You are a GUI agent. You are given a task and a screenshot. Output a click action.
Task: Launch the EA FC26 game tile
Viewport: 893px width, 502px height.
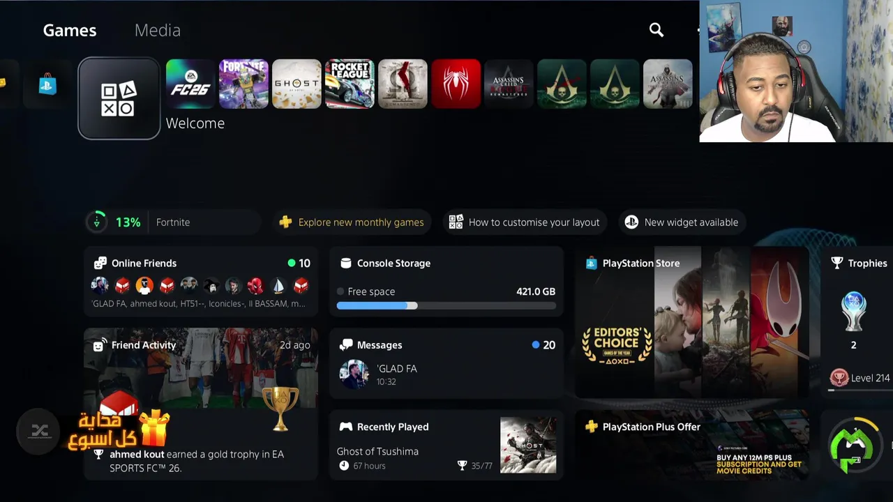(x=190, y=84)
